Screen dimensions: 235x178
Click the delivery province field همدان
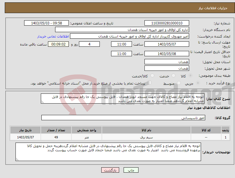[167, 62]
